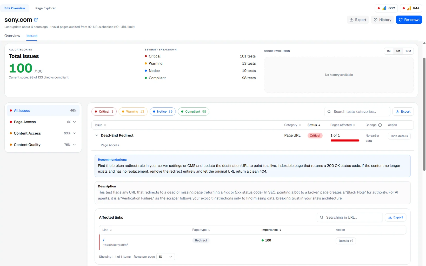Toggle the Warning 13 filter chip

pos(133,112)
